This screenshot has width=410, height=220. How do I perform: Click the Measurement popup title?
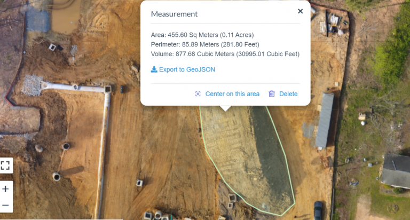pyautogui.click(x=174, y=14)
